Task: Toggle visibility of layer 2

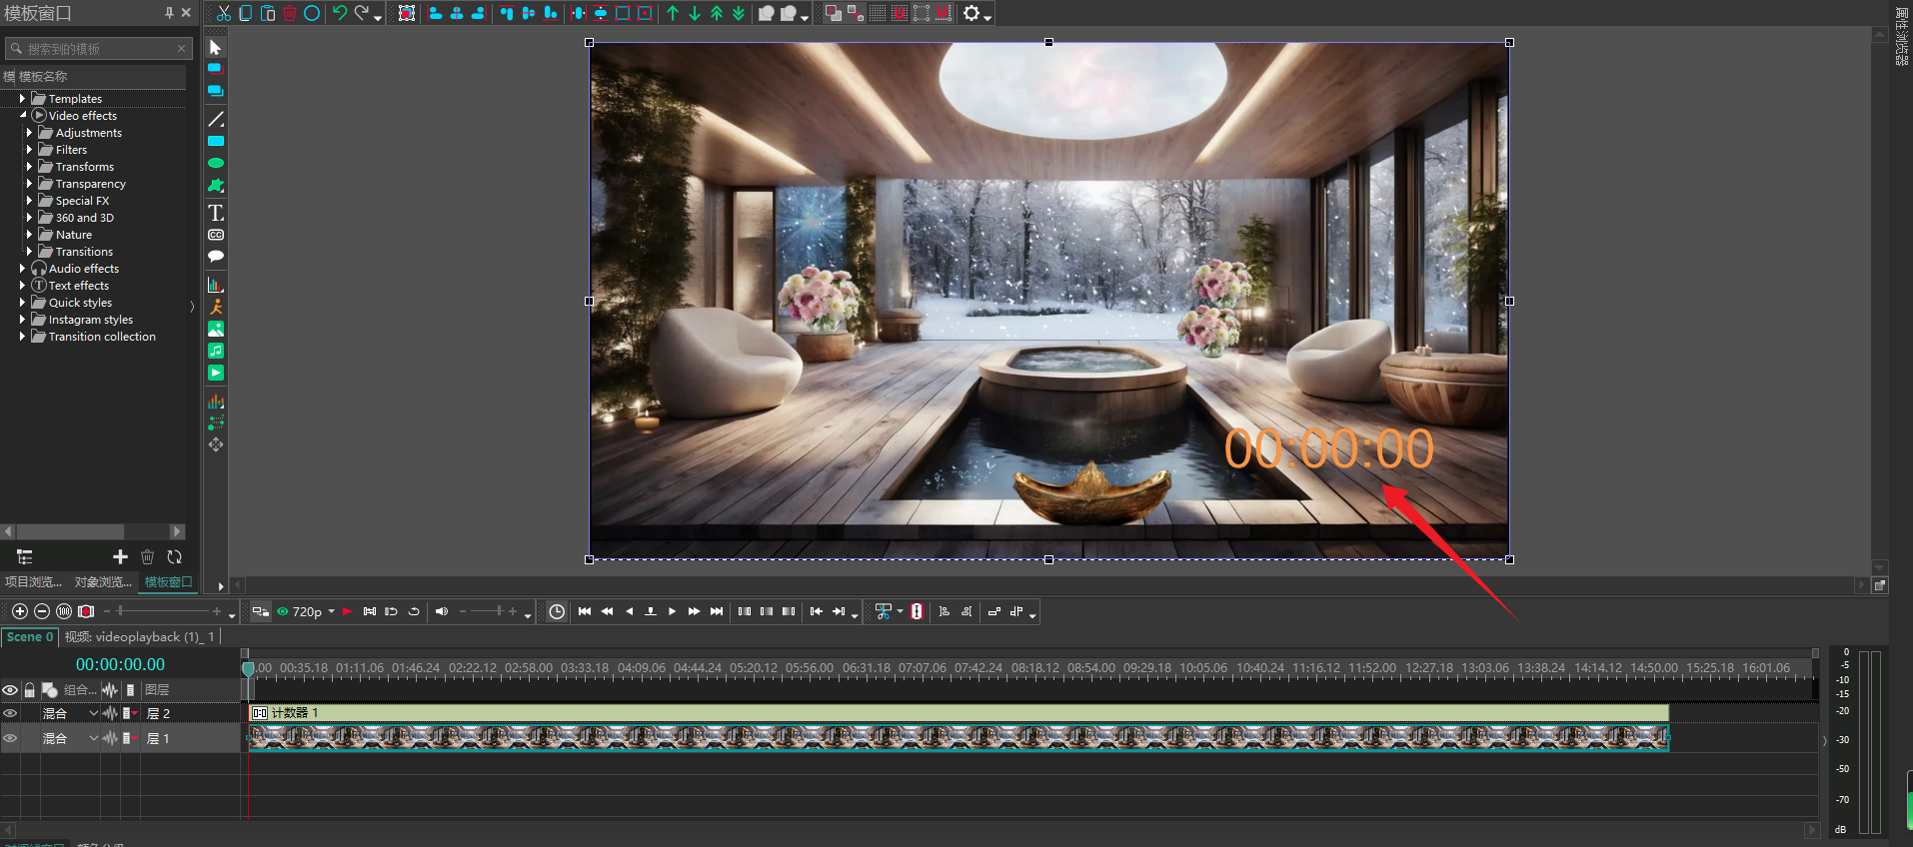Action: point(10,713)
